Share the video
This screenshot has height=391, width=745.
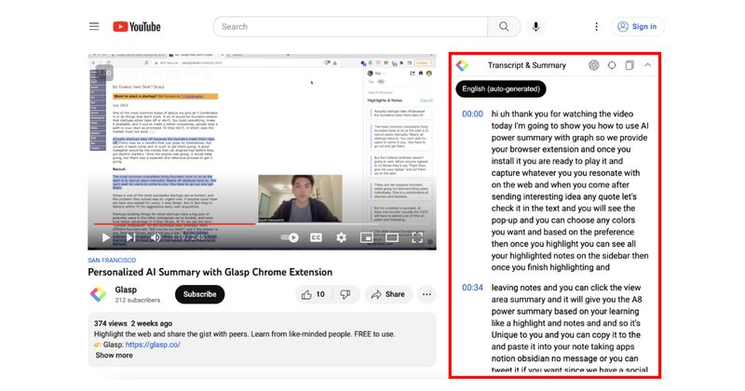point(388,294)
